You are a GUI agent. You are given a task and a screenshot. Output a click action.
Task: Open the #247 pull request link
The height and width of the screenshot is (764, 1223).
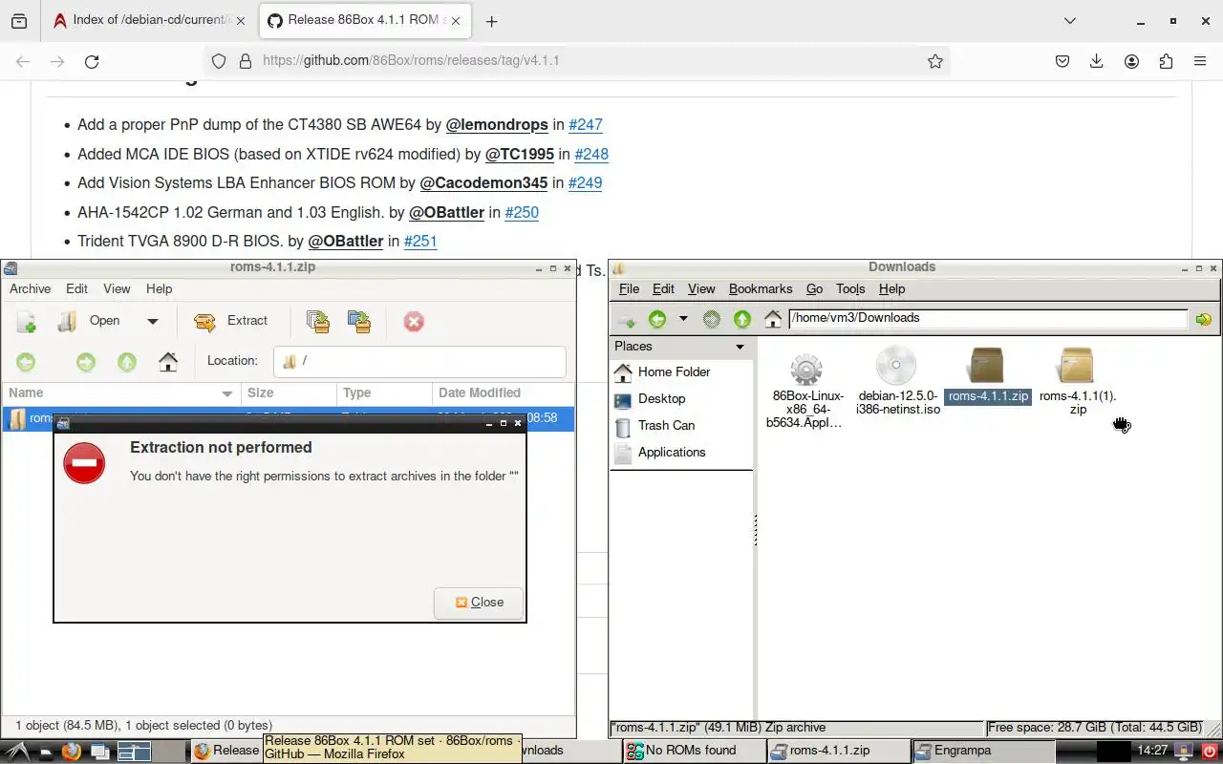pyautogui.click(x=586, y=125)
